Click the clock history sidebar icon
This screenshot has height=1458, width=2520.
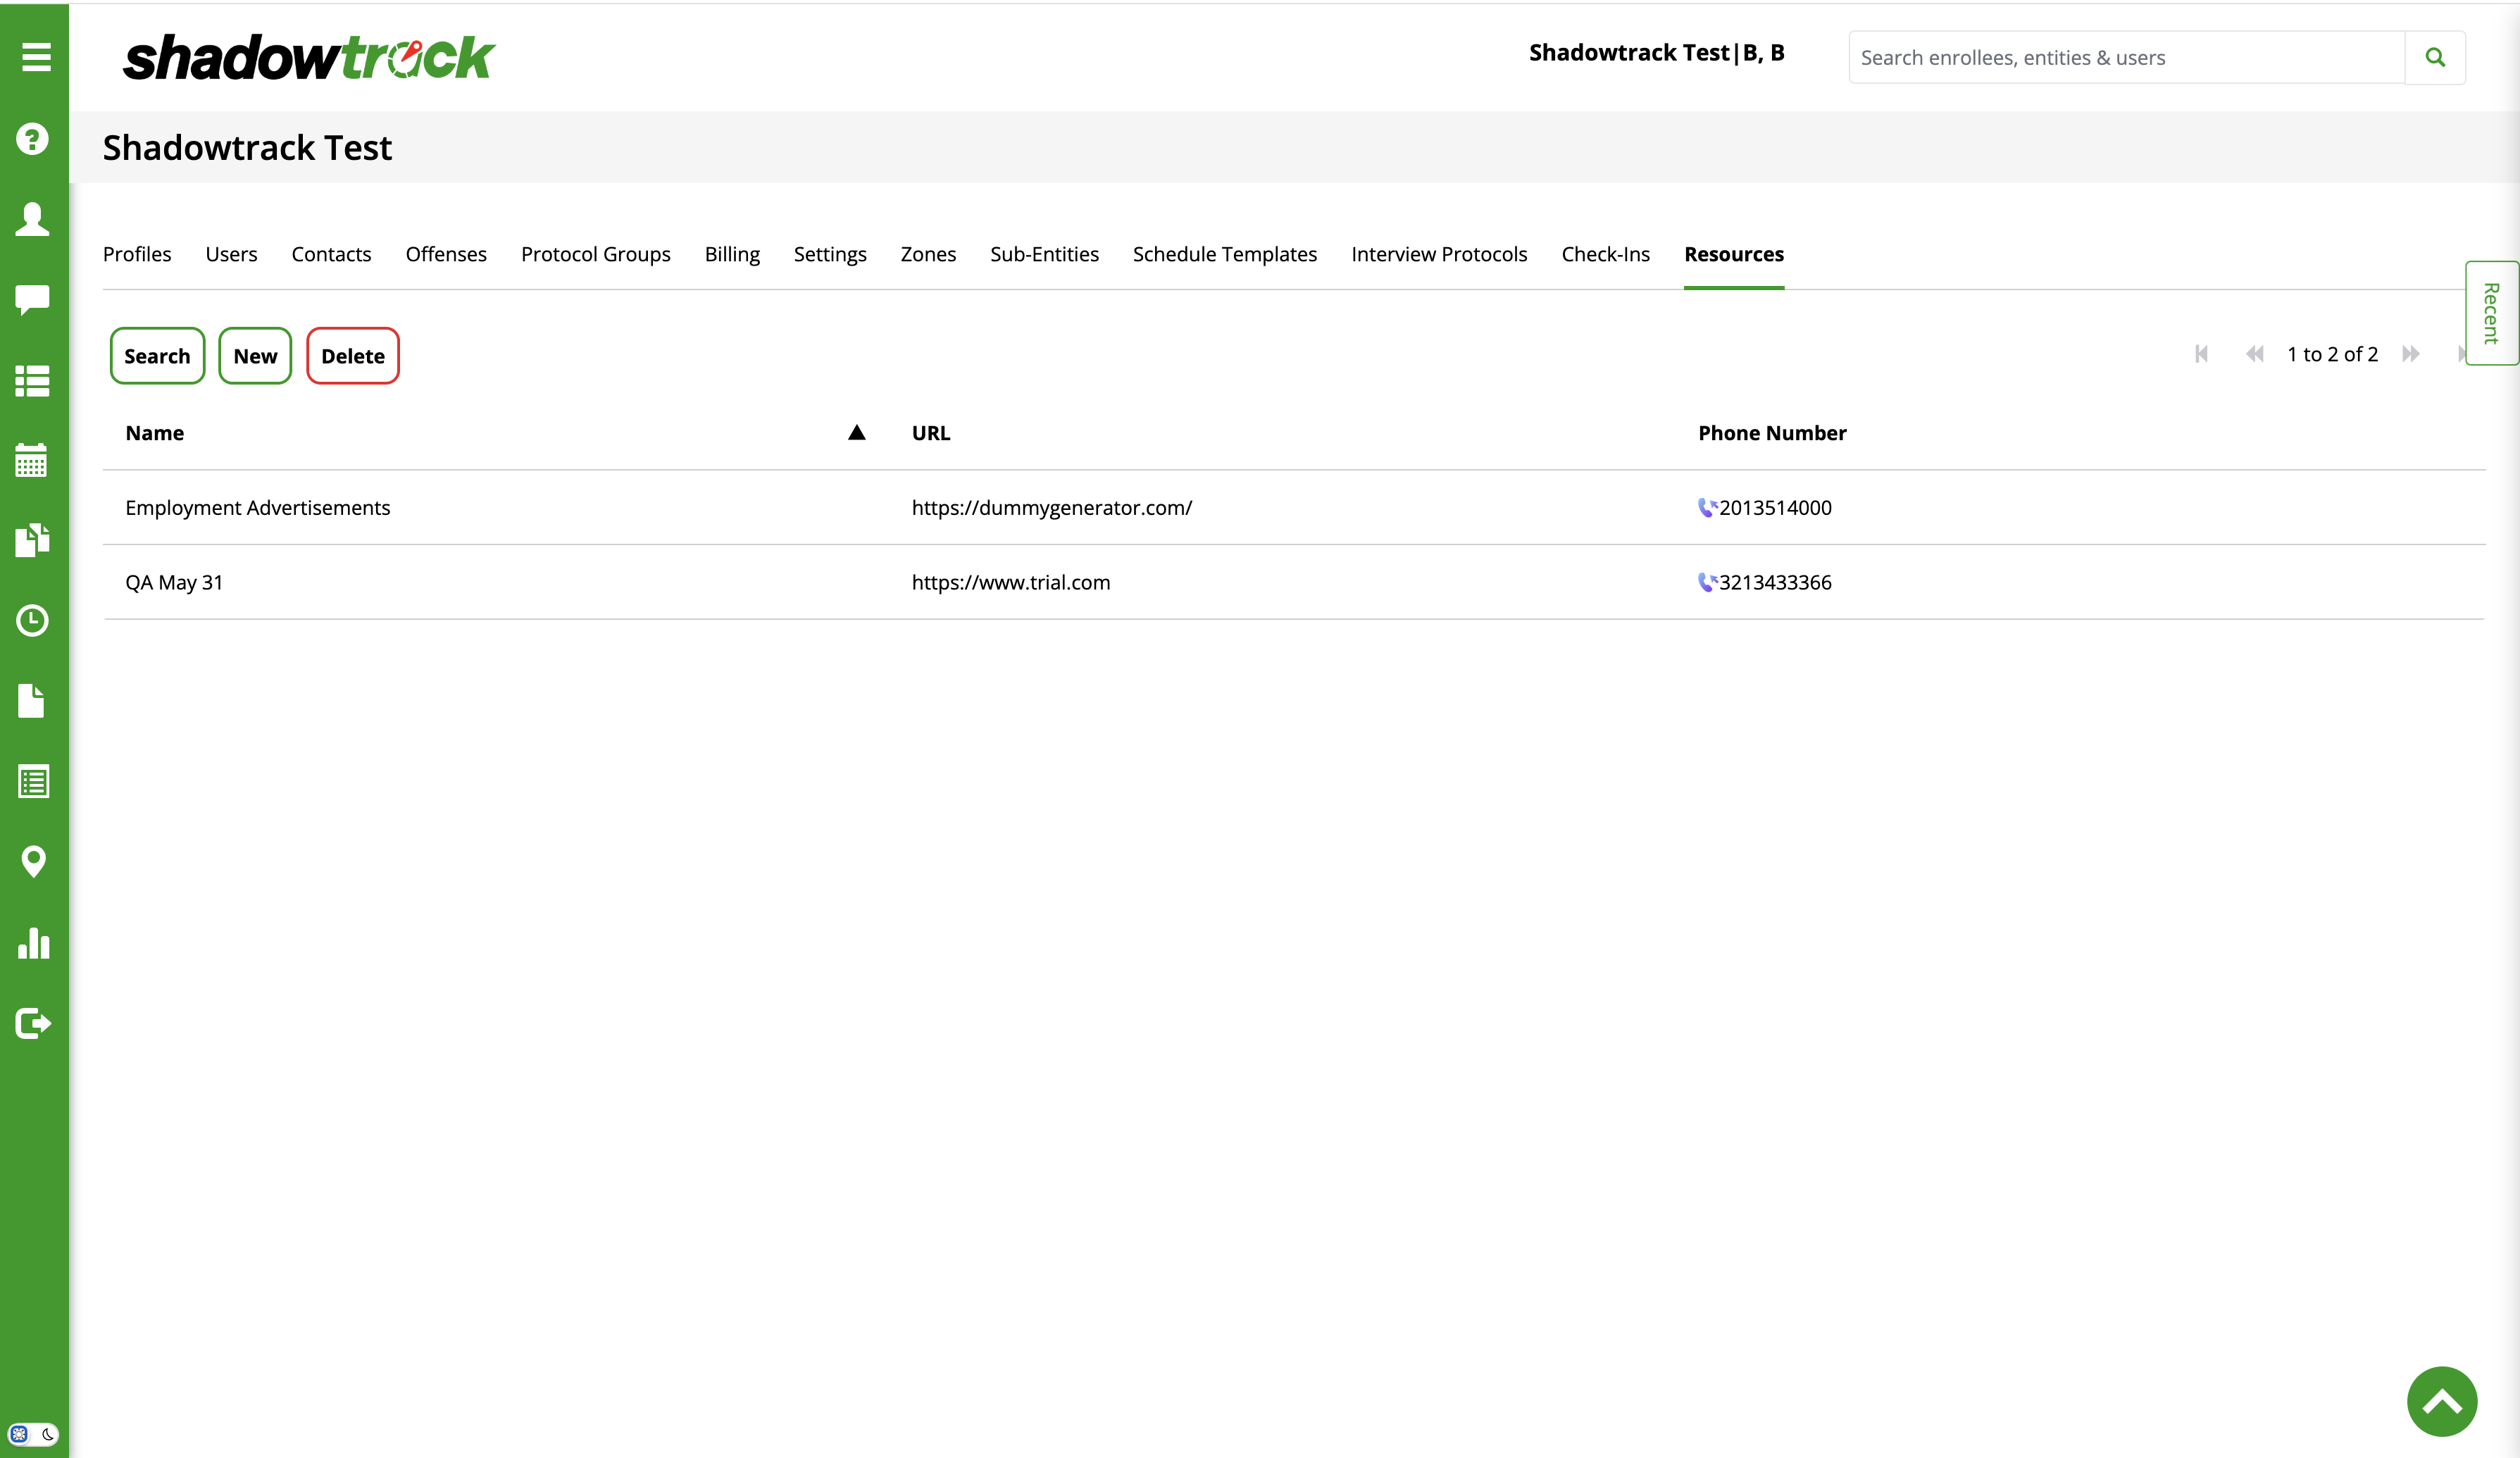(33, 620)
